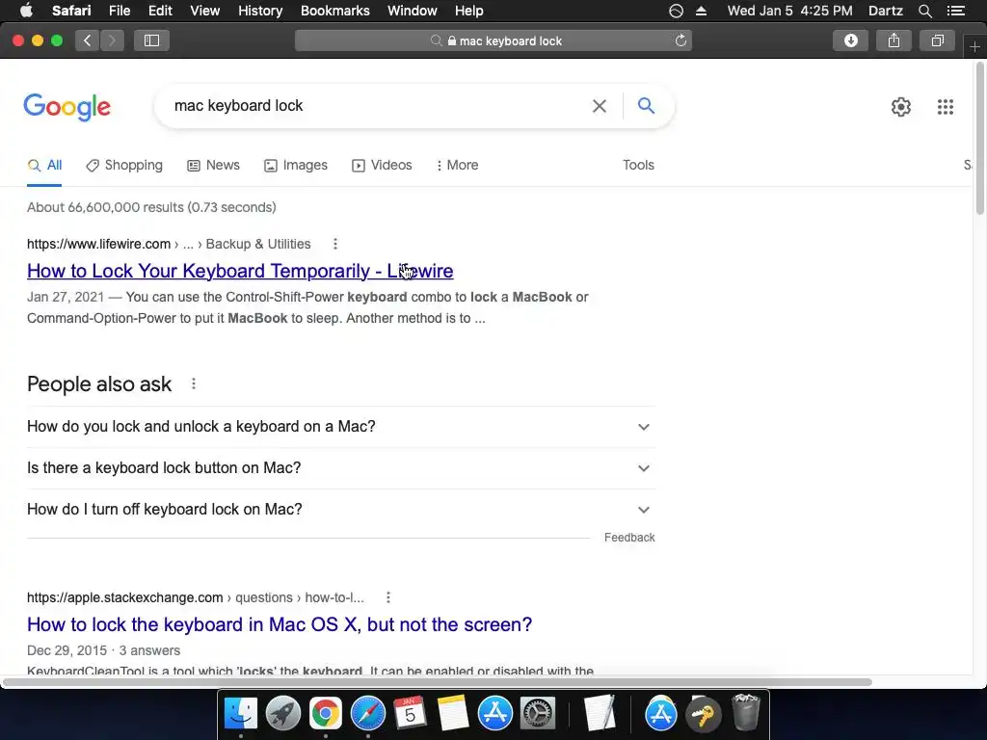987x740 pixels.
Task: Open the Bookmarks menu
Action: point(334,11)
